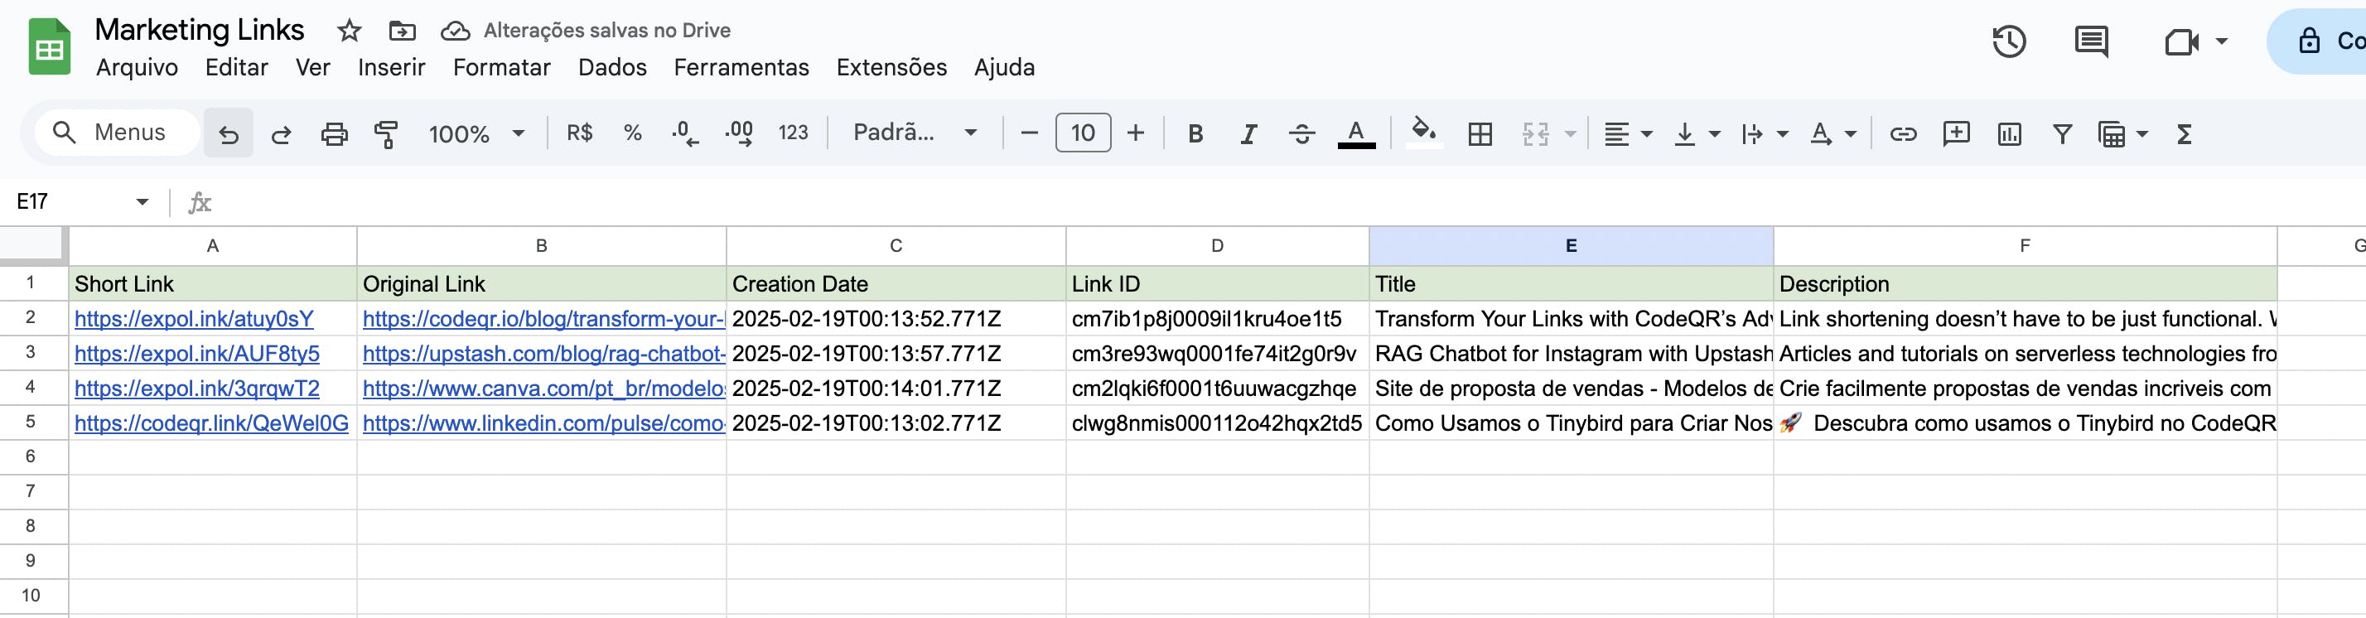Open version history clock icon
2366x618 pixels.
[x=2009, y=41]
